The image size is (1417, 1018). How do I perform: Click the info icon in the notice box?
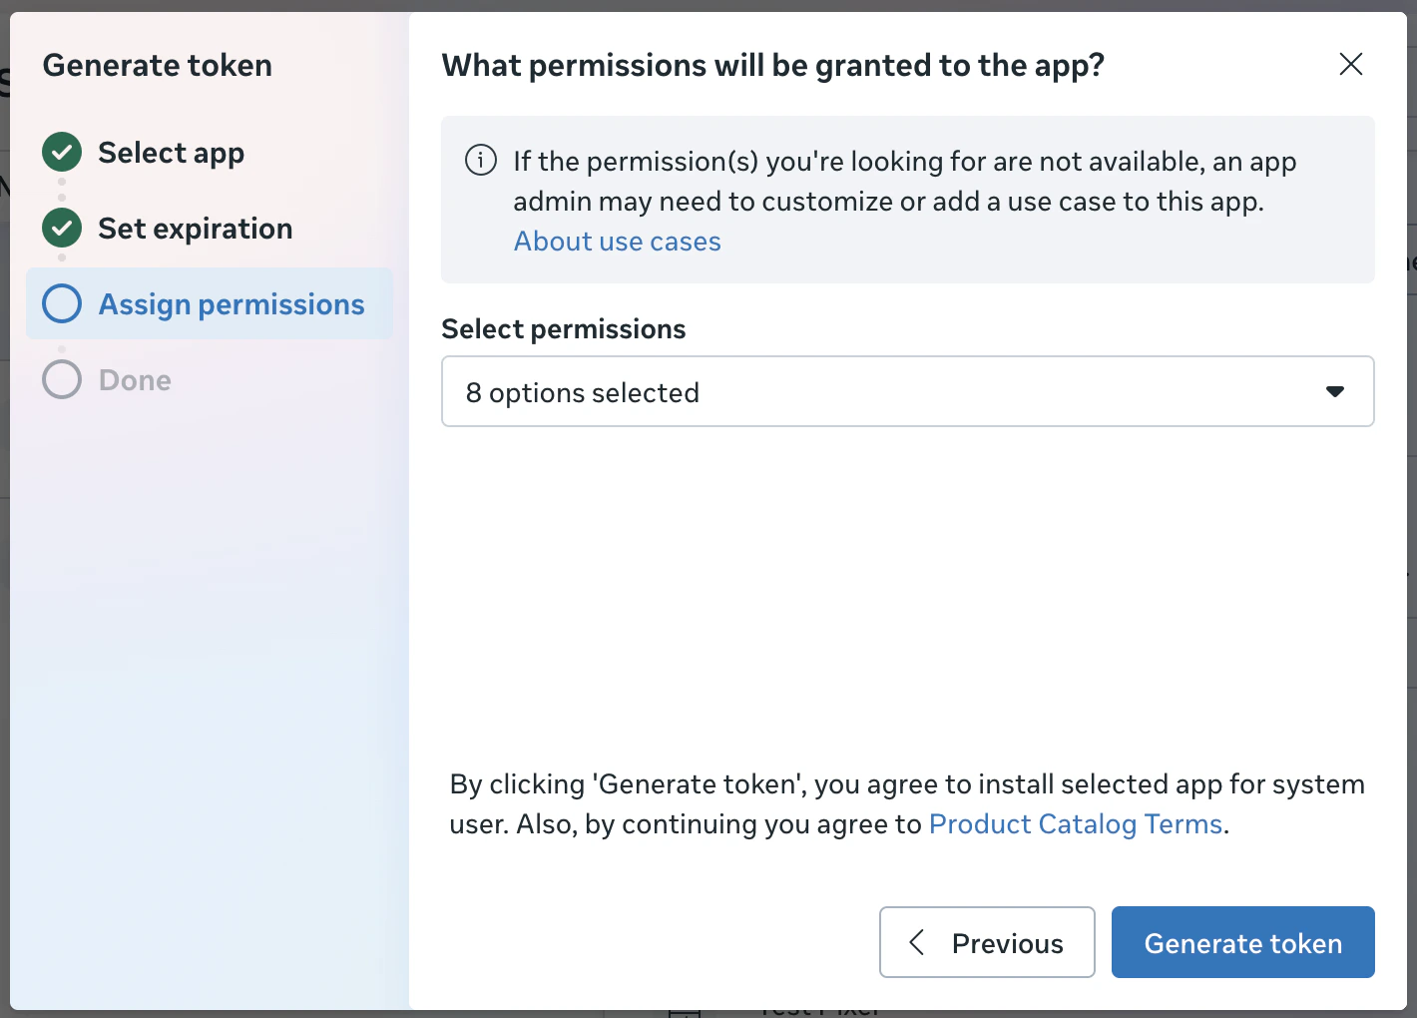(480, 160)
